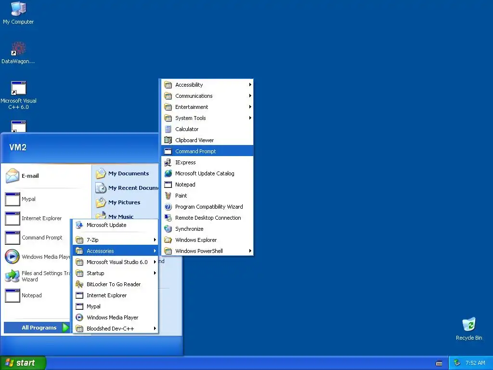The height and width of the screenshot is (370, 493).
Task: Open Microsoft Update in the All Programs list
Action: pos(116,225)
